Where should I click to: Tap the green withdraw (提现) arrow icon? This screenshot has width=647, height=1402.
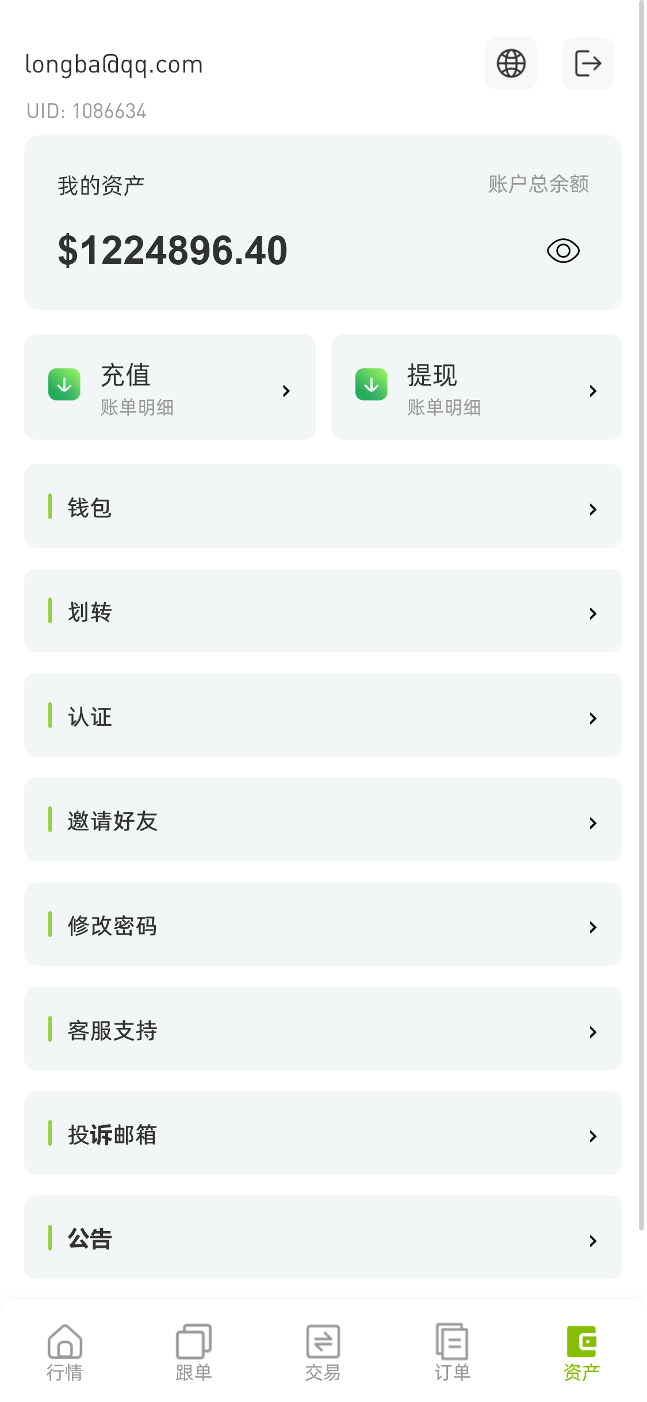tap(372, 384)
